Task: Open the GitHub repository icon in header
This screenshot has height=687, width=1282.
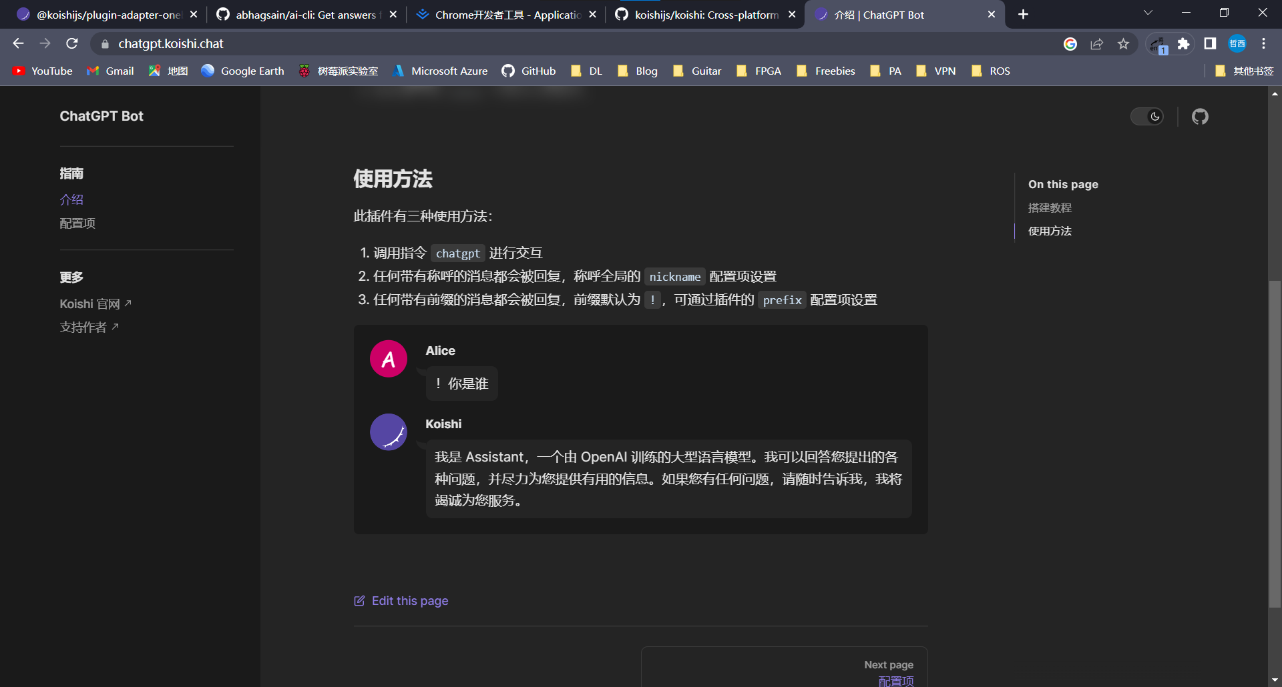Action: [1200, 117]
